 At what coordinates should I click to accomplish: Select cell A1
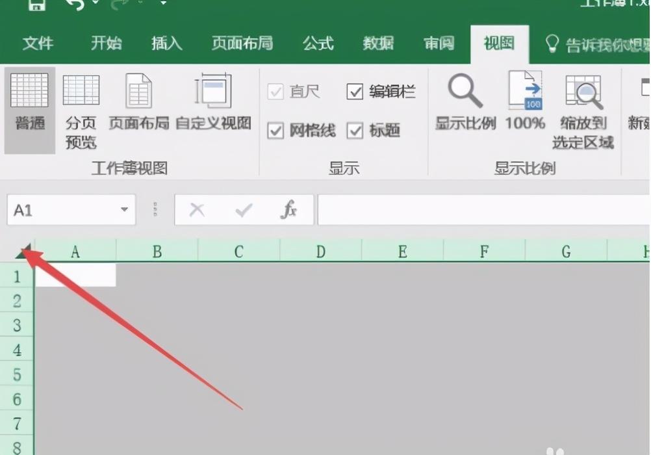coord(75,275)
